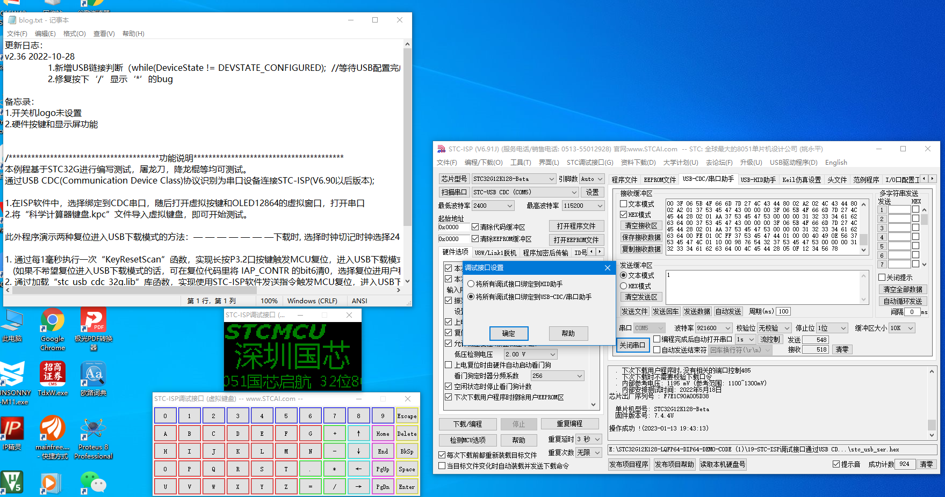This screenshot has width=945, height=497.
Task: Open STC-ISP 编程/下载(O) menu
Action: pyautogui.click(x=484, y=163)
